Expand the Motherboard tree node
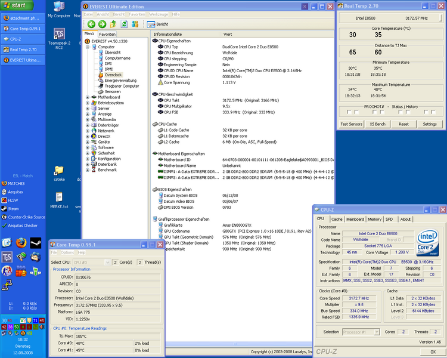The height and width of the screenshot is (358, 447). tap(88, 97)
